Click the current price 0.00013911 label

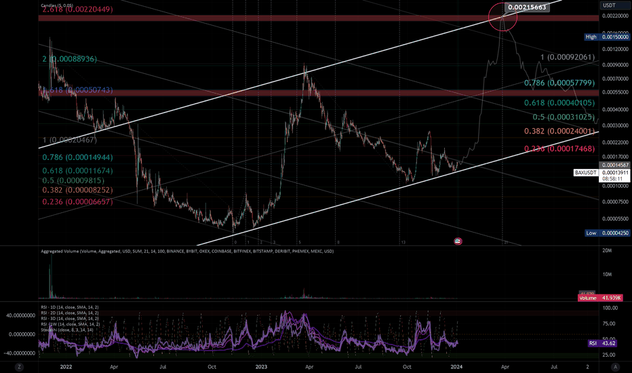pos(615,172)
